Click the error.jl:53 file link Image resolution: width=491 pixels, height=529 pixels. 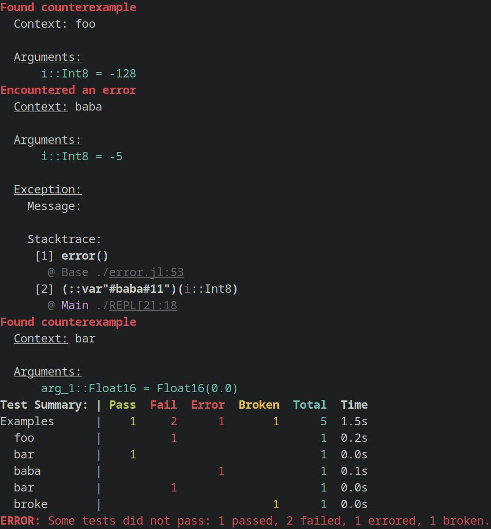(x=146, y=272)
